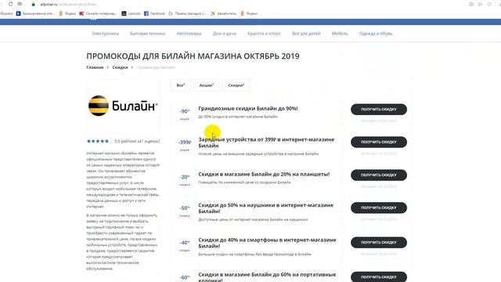Image resolution: width=501 pixels, height=282 pixels.
Task: Open the Facebook bookmark
Action: click(x=155, y=13)
